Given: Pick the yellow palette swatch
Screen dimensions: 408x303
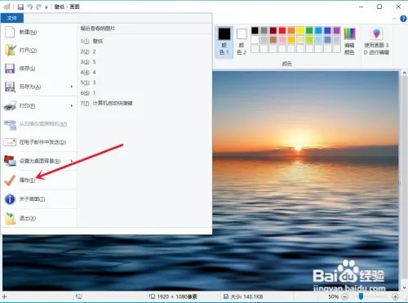Looking at the screenshot, I should 300,30.
